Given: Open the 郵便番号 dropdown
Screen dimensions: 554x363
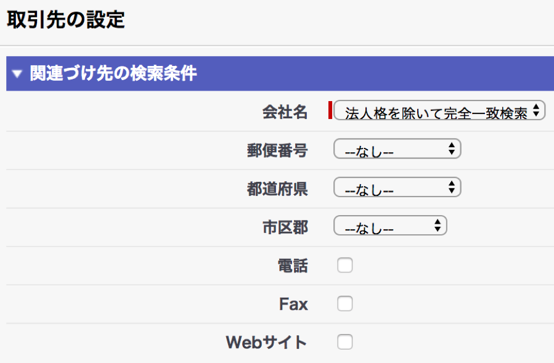Looking at the screenshot, I should click(397, 150).
